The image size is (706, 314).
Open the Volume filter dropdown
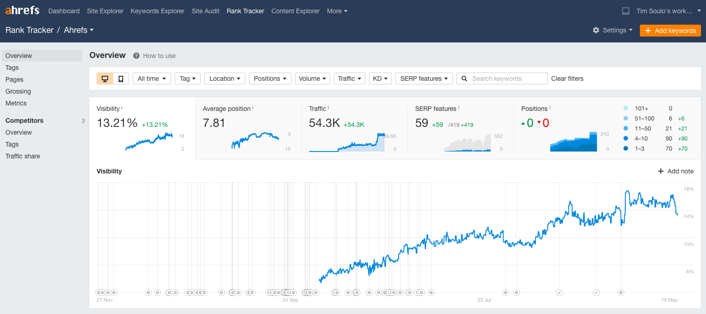pos(312,78)
